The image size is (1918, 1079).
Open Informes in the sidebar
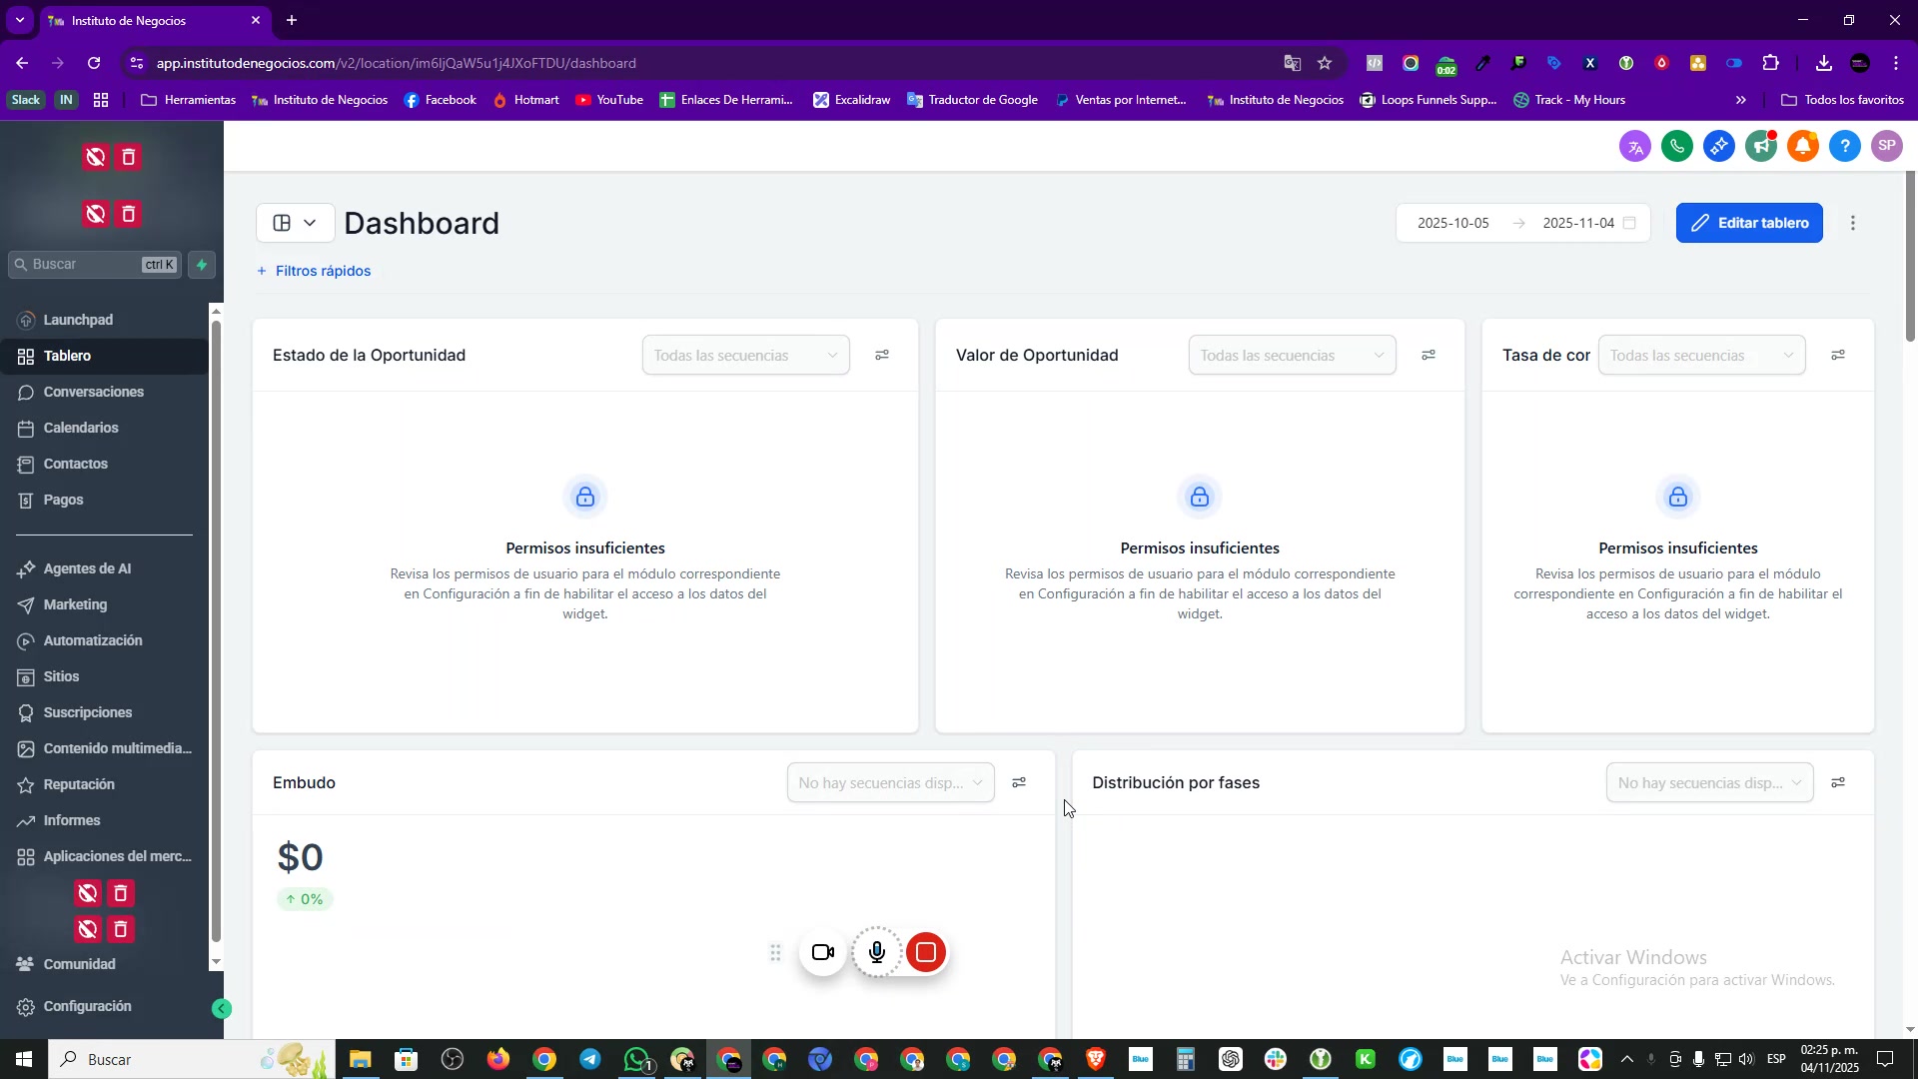pyautogui.click(x=72, y=820)
